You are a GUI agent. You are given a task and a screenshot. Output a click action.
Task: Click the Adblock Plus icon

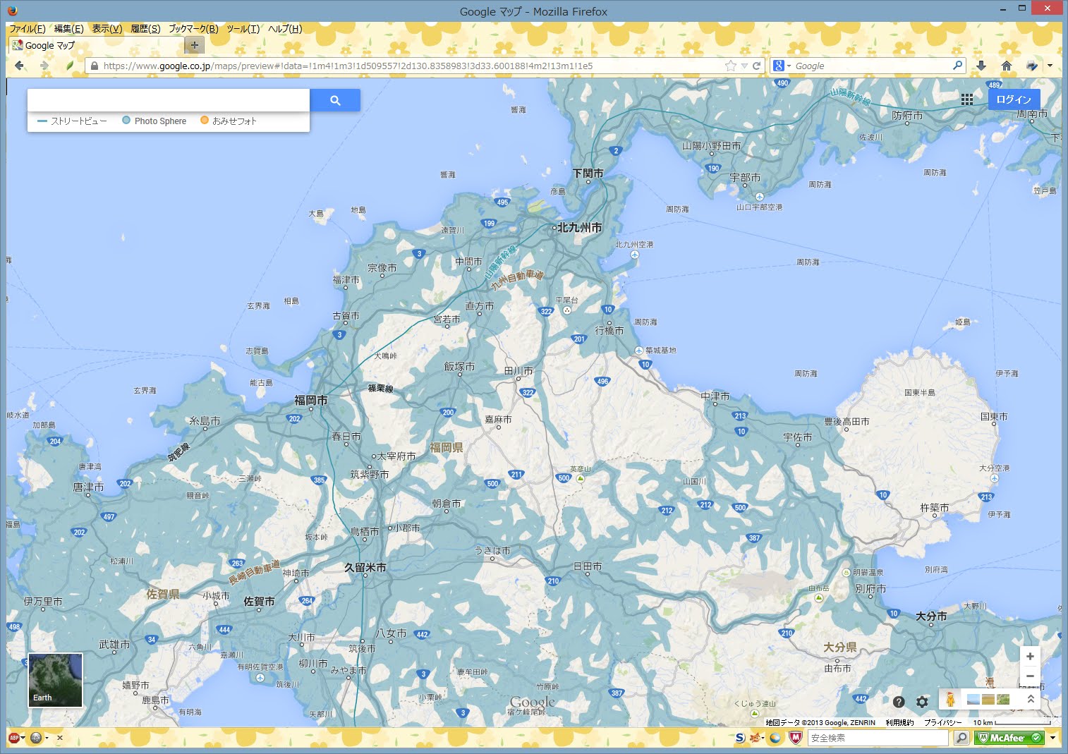pos(14,738)
